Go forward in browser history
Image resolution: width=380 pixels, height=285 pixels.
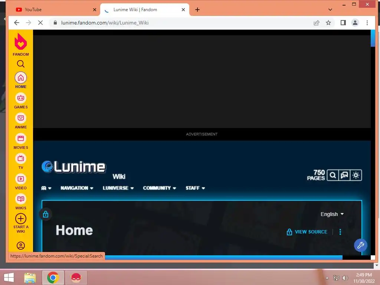[28, 23]
